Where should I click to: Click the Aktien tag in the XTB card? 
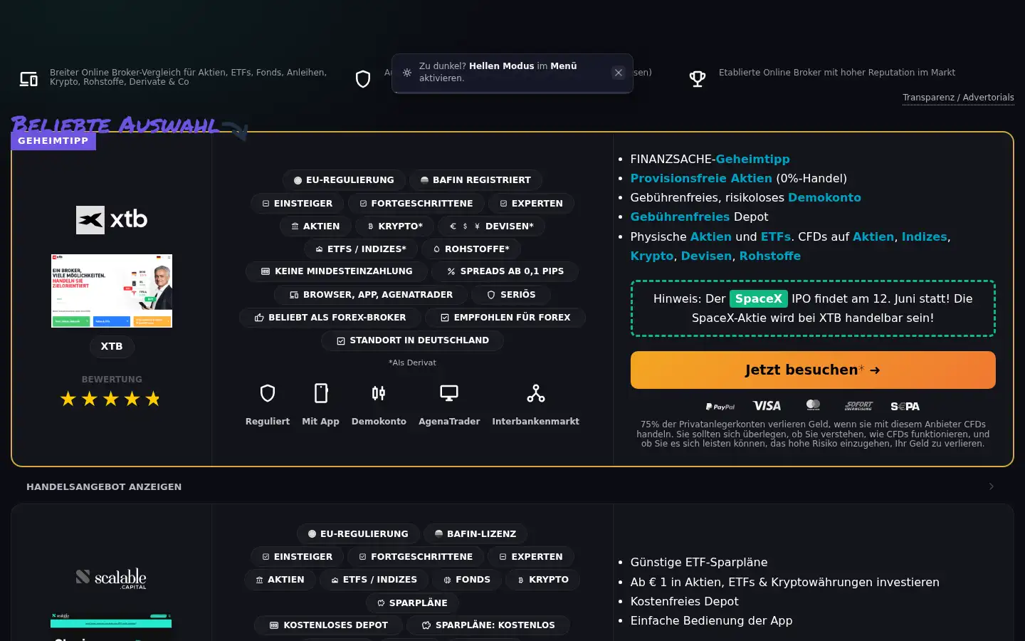[x=315, y=226]
